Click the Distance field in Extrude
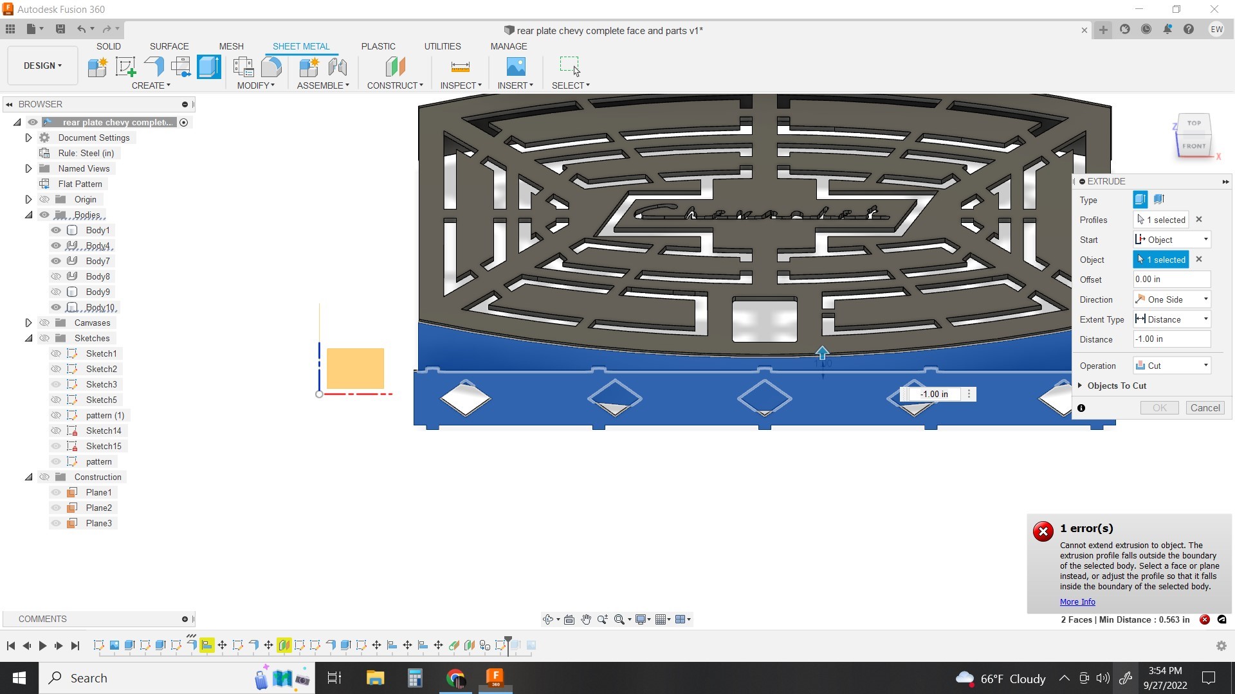The image size is (1235, 694). (x=1172, y=339)
